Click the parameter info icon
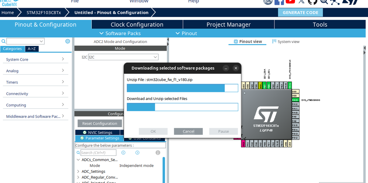368x183 pixels. (x=158, y=152)
